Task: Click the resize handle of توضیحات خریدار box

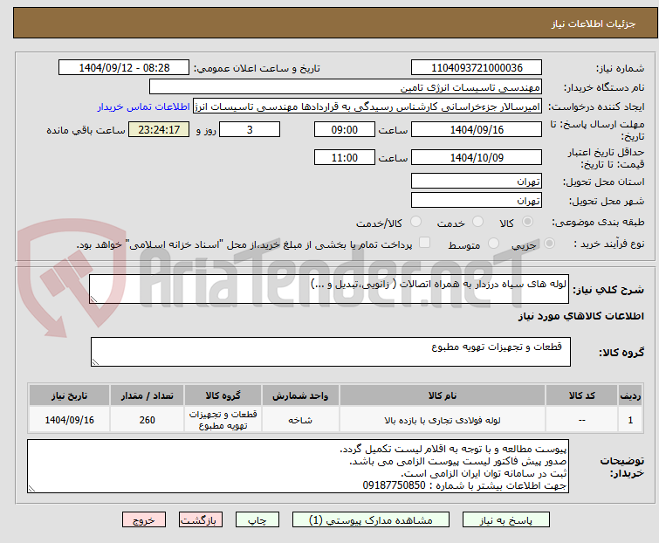Action: click(x=31, y=488)
